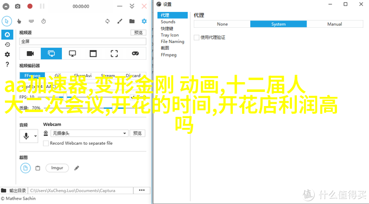
Task: Toggle mouse clicks hand icon
Action: coord(19,21)
